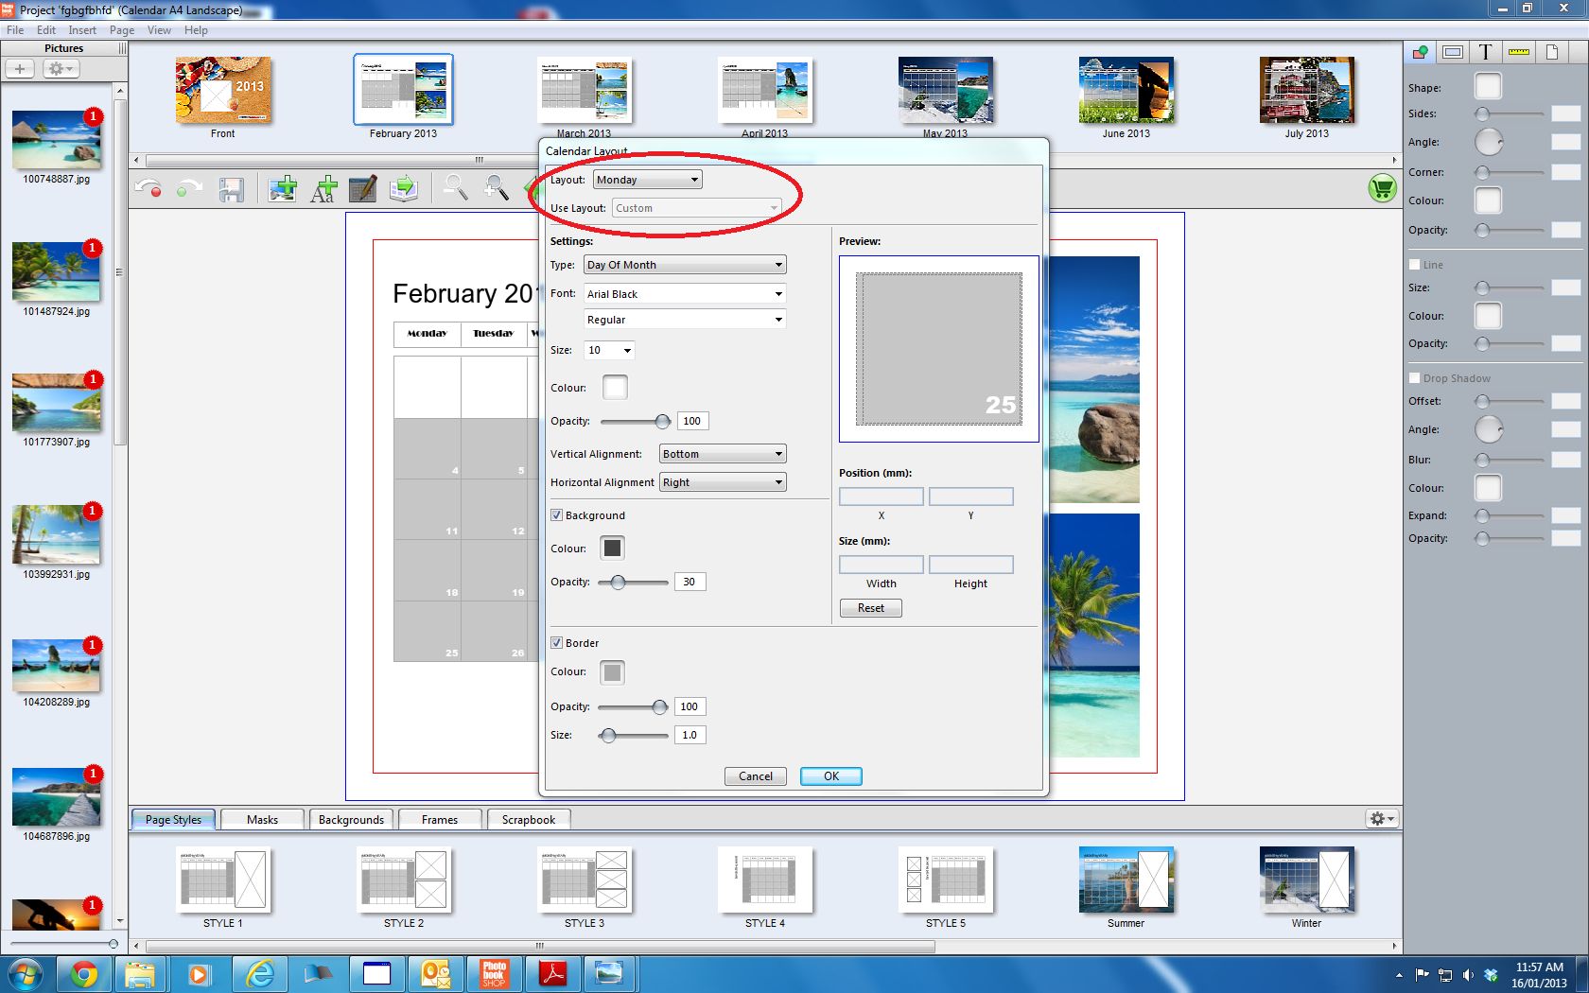Click the add text icon
Viewport: 1589px width, 993px height.
[x=323, y=189]
